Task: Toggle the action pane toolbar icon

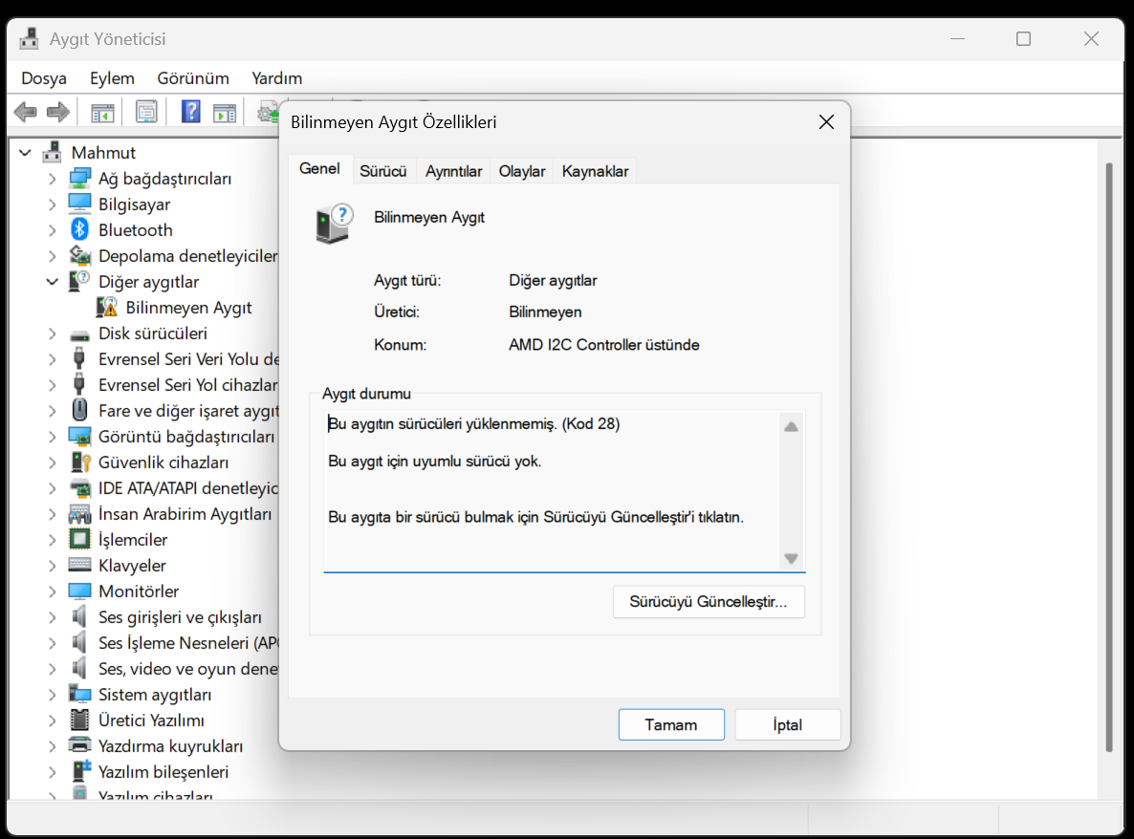Action: click(224, 112)
